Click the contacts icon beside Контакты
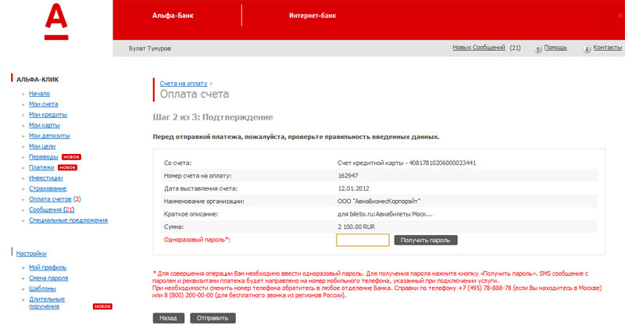This screenshot has height=329, width=625. click(x=587, y=49)
